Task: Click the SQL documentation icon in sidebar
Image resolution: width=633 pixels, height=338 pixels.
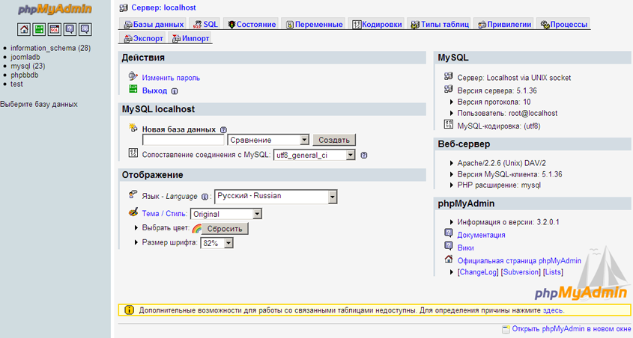Action: (85, 29)
